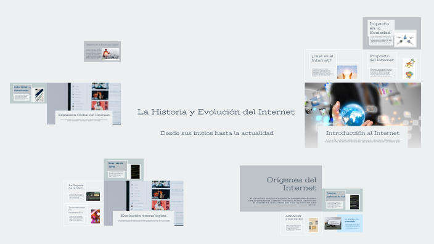Click the striped image beside 'Redes Sociales y Comunicación'
This screenshot has height=244, width=434.
(39, 95)
